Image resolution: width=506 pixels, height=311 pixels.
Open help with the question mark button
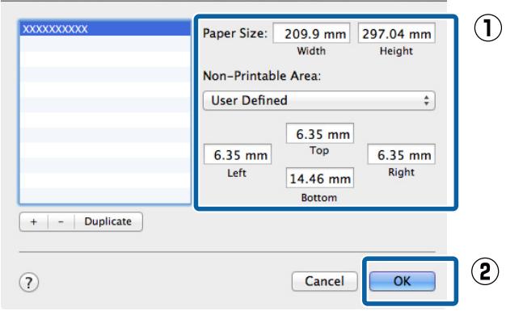pos(29,283)
